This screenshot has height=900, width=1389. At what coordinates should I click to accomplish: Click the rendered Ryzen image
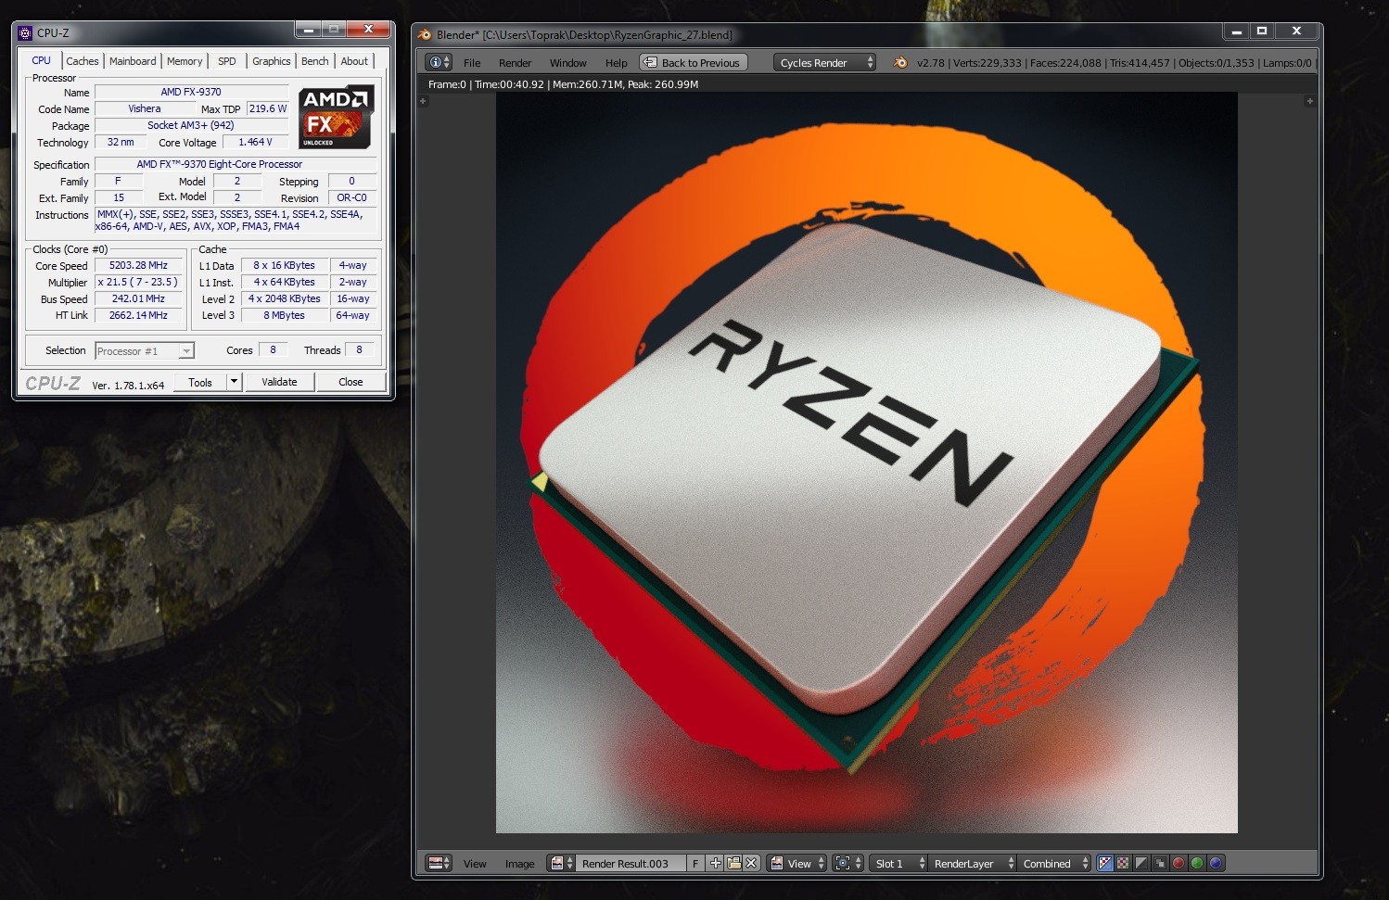(866, 462)
